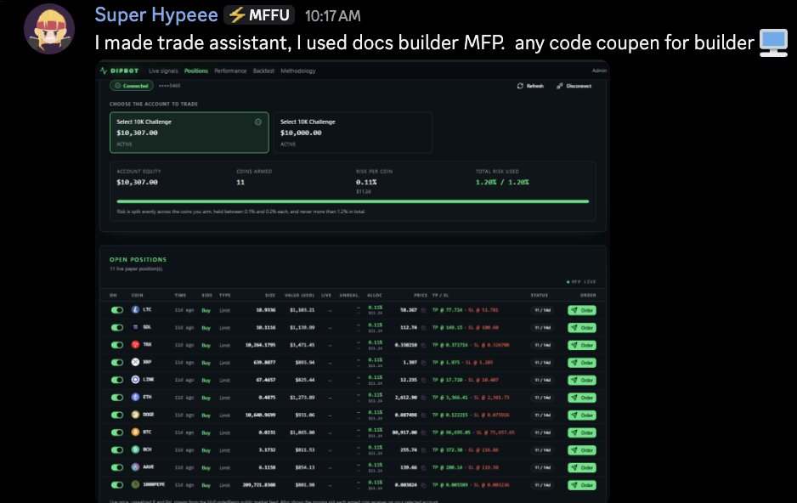This screenshot has height=503, width=797.
Task: Open Super Hypeee's avatar picture
Action: 49,28
